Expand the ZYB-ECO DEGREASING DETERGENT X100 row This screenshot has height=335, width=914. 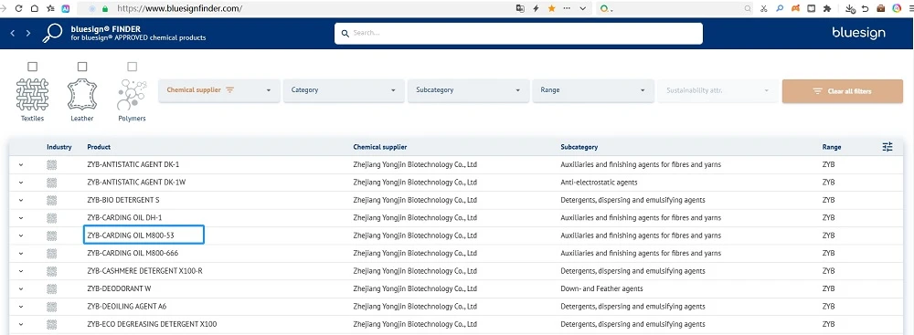(x=21, y=325)
